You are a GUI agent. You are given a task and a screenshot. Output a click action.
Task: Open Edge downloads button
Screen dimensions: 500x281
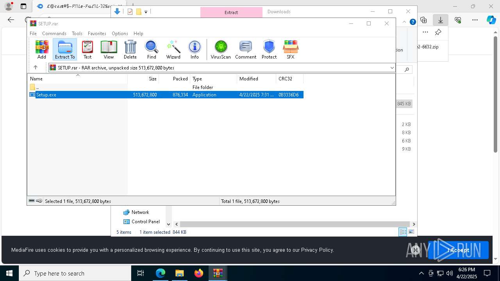[441, 20]
